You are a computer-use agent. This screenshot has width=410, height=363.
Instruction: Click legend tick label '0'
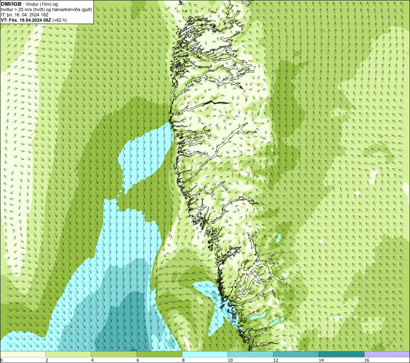1,361
